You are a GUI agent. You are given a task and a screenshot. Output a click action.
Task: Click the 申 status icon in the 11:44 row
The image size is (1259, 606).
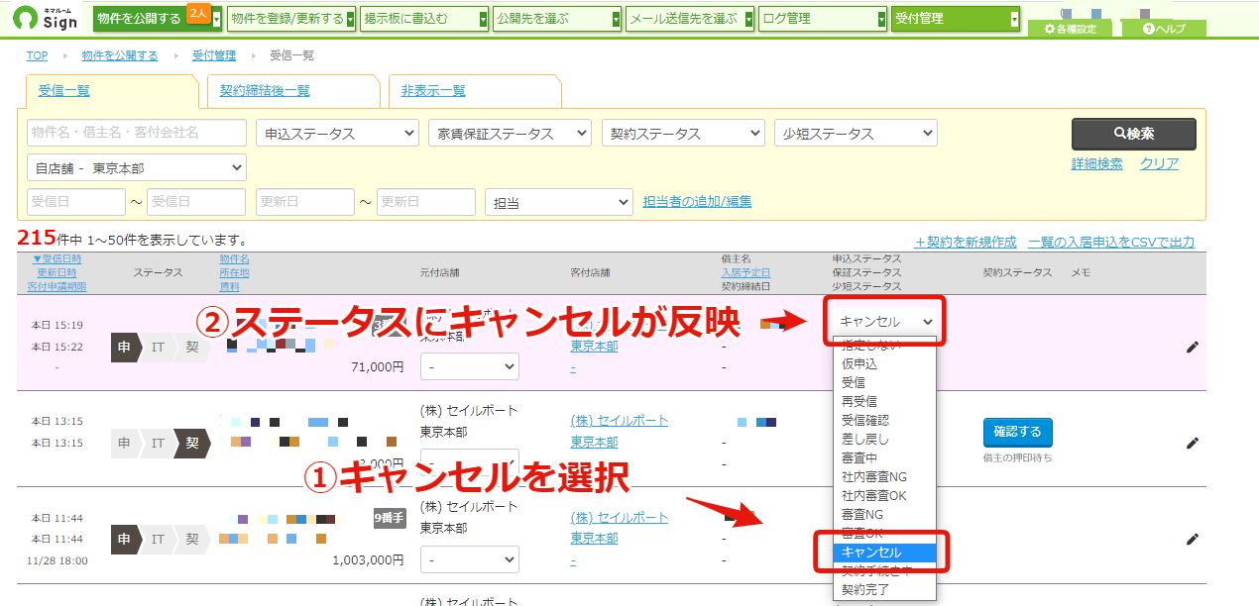coord(124,539)
